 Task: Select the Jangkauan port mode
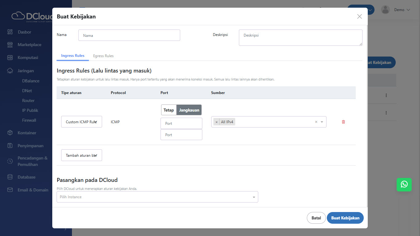click(x=189, y=110)
